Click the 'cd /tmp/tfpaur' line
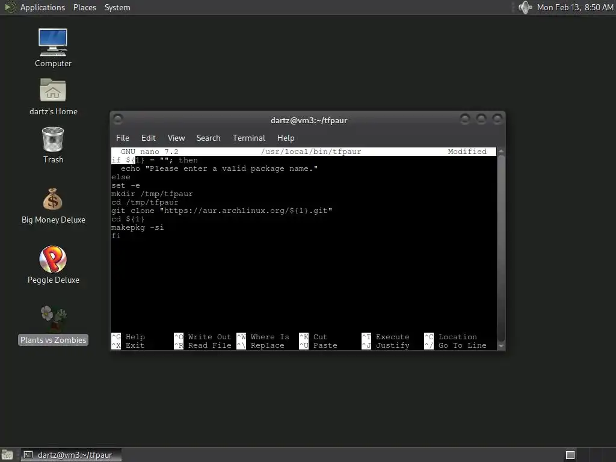The image size is (616, 462). tap(145, 202)
